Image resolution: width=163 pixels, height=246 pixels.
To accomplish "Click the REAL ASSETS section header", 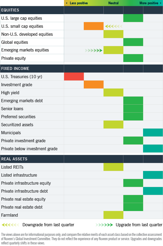I will (14, 159).
